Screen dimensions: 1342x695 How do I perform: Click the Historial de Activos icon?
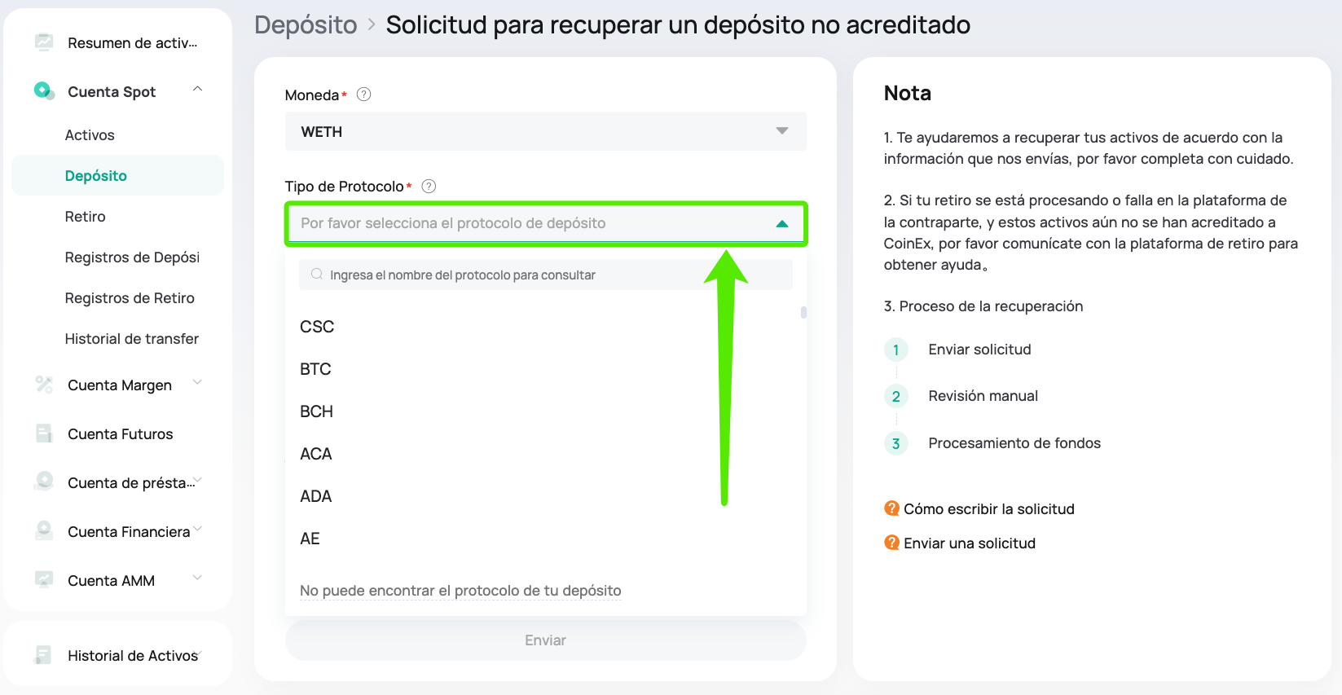[x=44, y=654]
